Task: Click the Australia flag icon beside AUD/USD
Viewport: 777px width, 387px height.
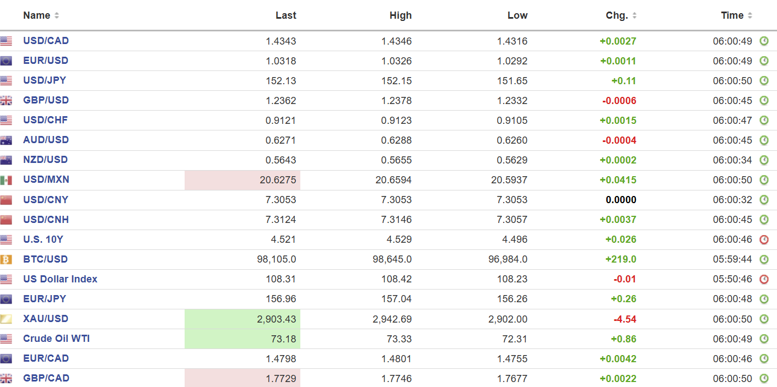Action: (6, 140)
